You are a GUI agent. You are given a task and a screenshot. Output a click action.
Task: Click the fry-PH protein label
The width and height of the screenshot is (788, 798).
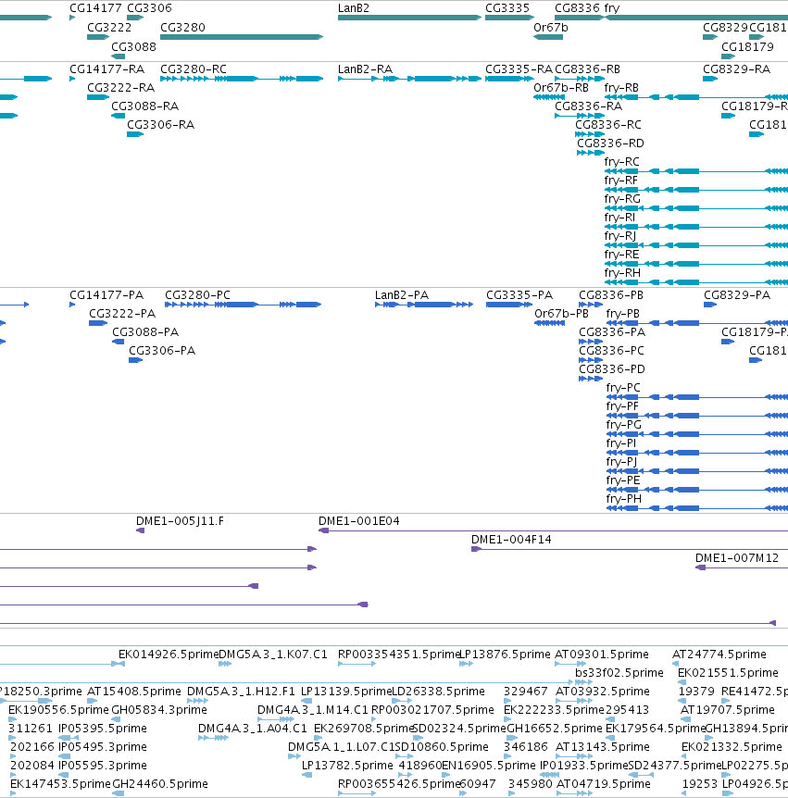[x=623, y=499]
